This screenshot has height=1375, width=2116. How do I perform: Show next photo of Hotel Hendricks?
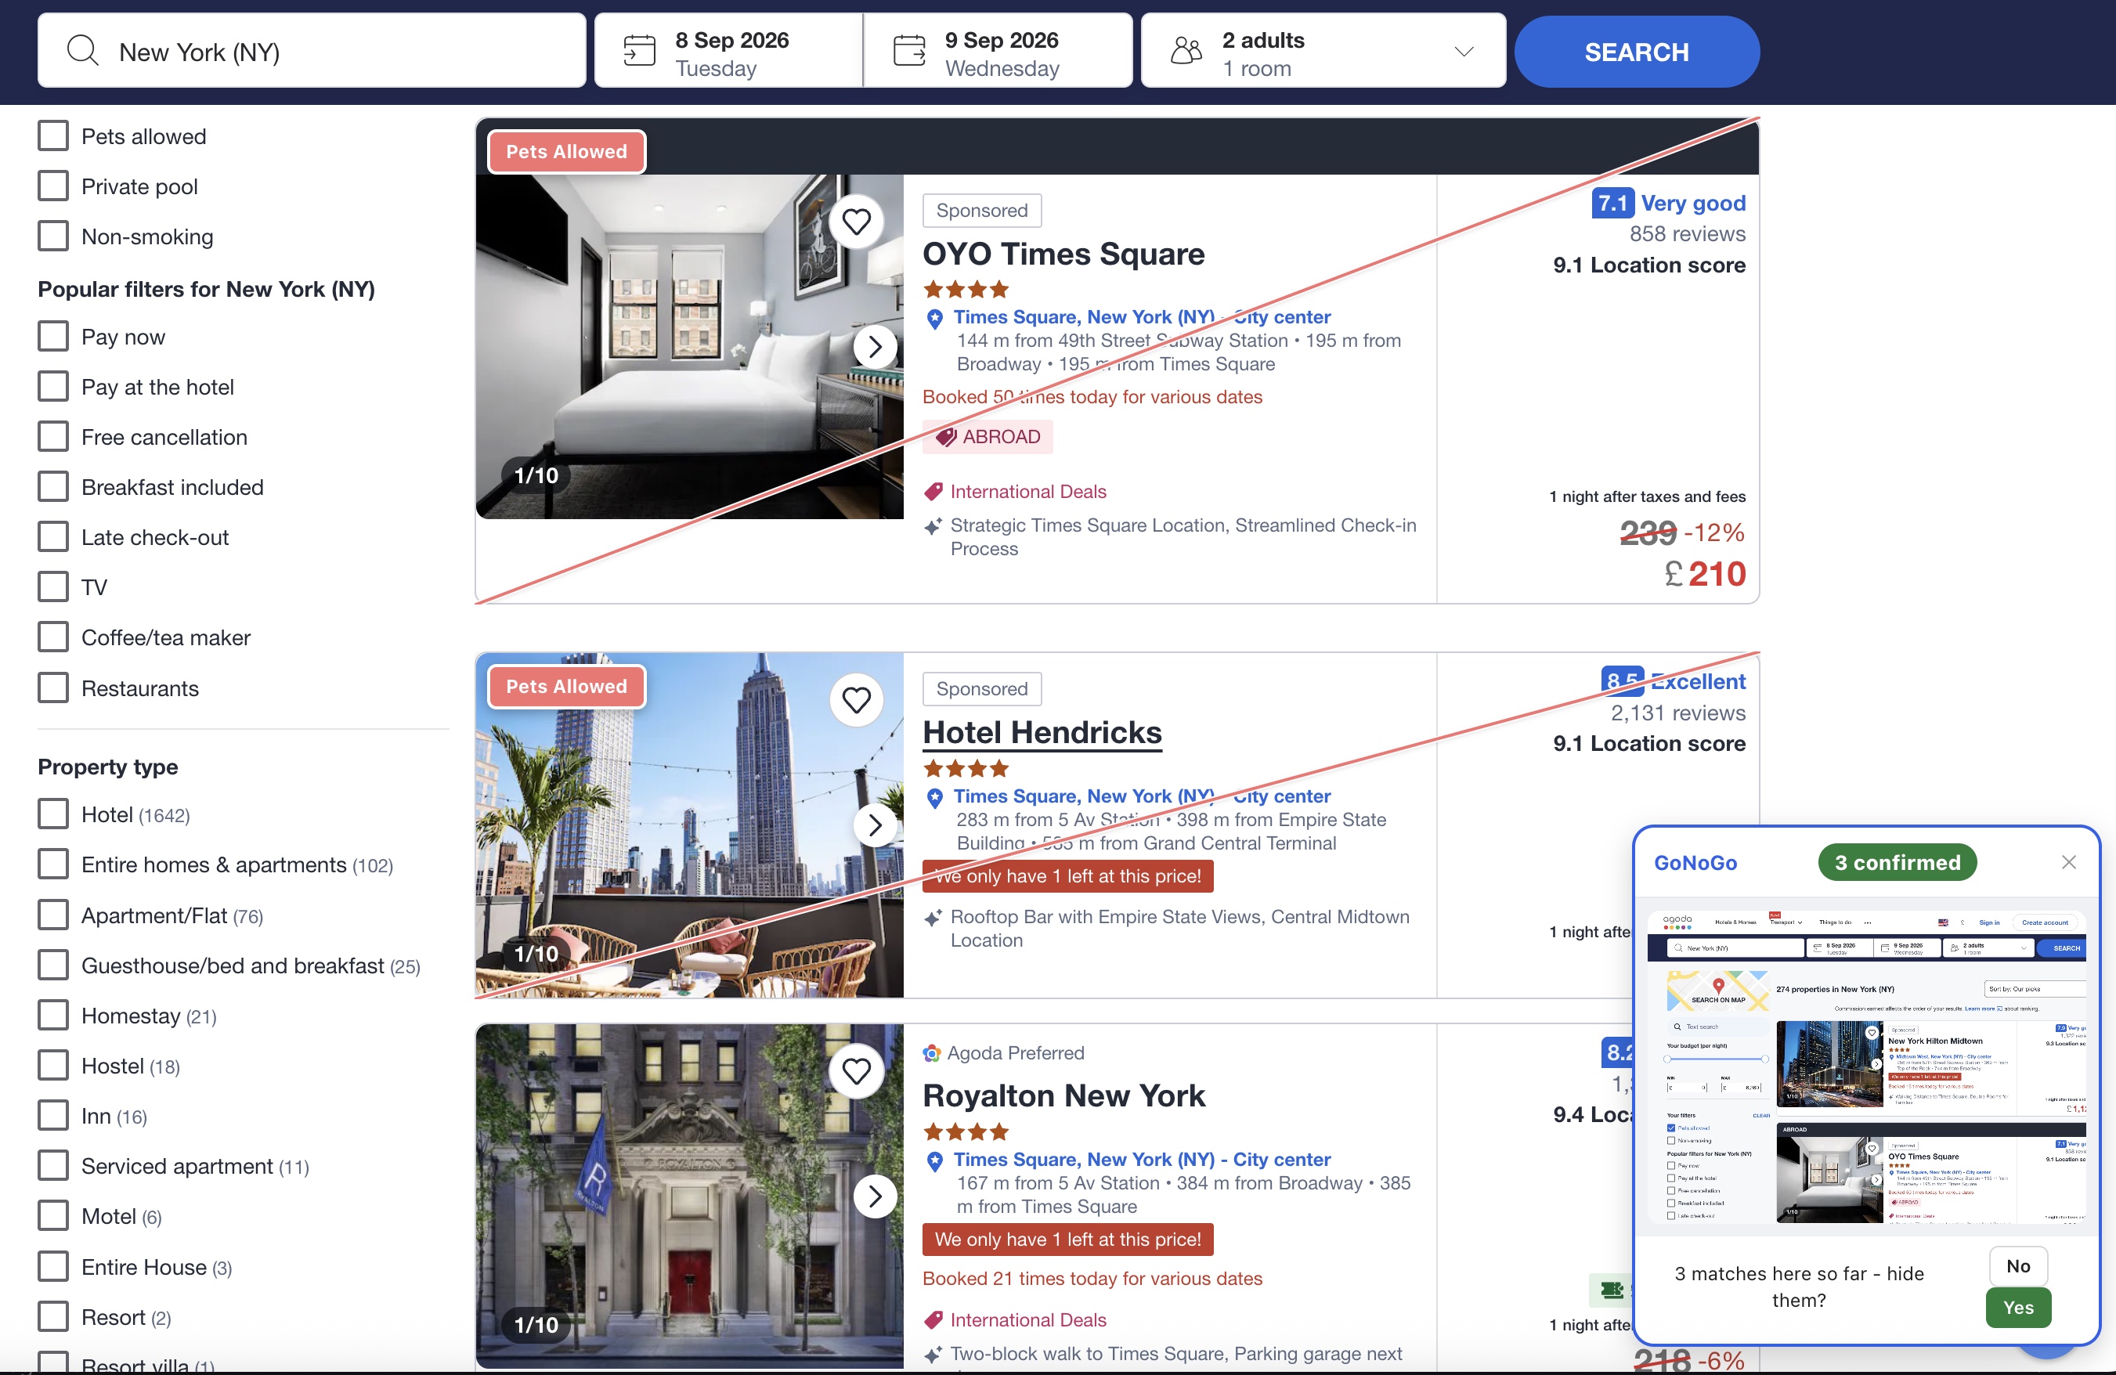point(875,826)
